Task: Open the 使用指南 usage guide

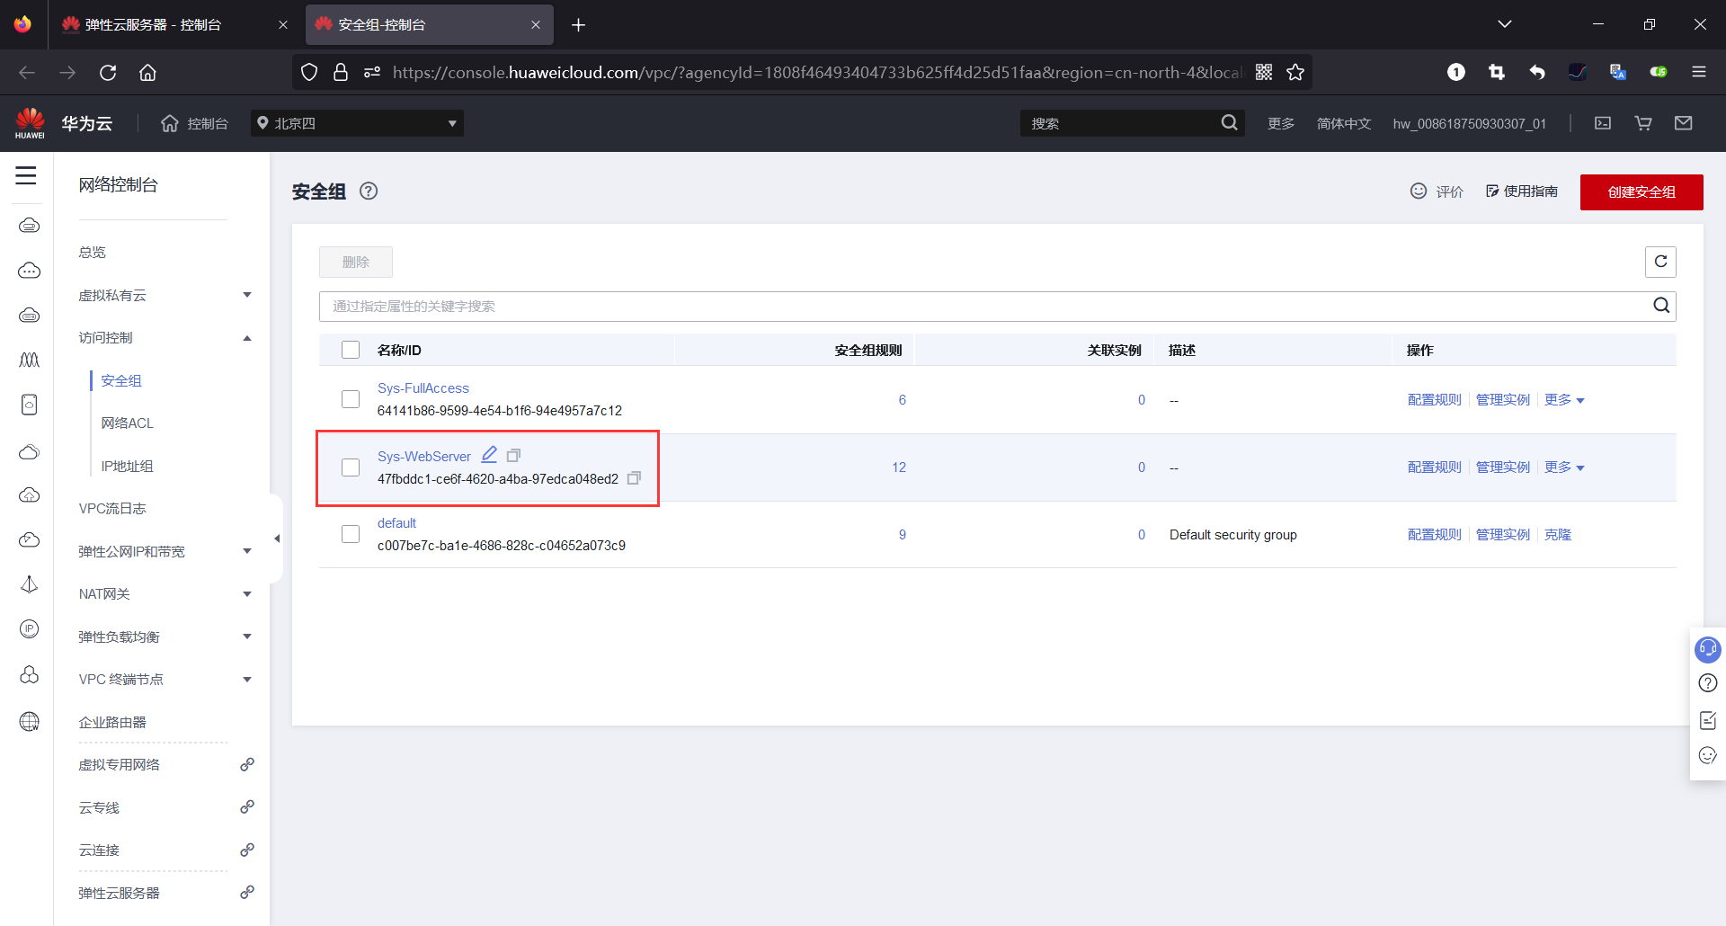Action: (x=1521, y=191)
